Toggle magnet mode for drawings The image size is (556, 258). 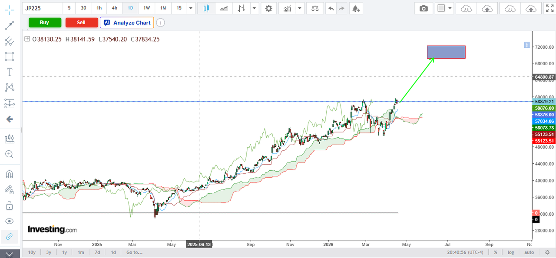coord(9,174)
